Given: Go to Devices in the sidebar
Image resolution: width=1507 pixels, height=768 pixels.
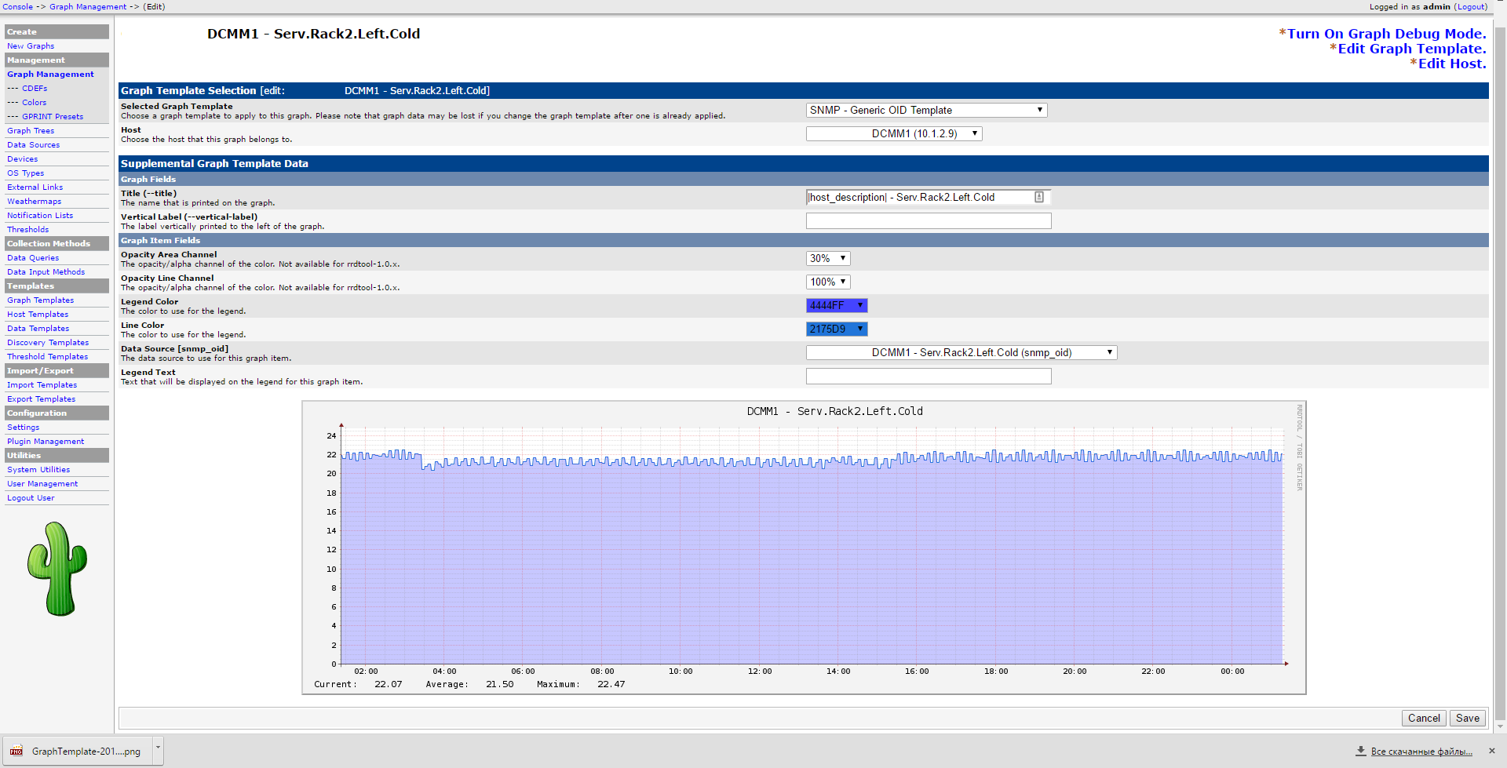Looking at the screenshot, I should click(x=23, y=159).
